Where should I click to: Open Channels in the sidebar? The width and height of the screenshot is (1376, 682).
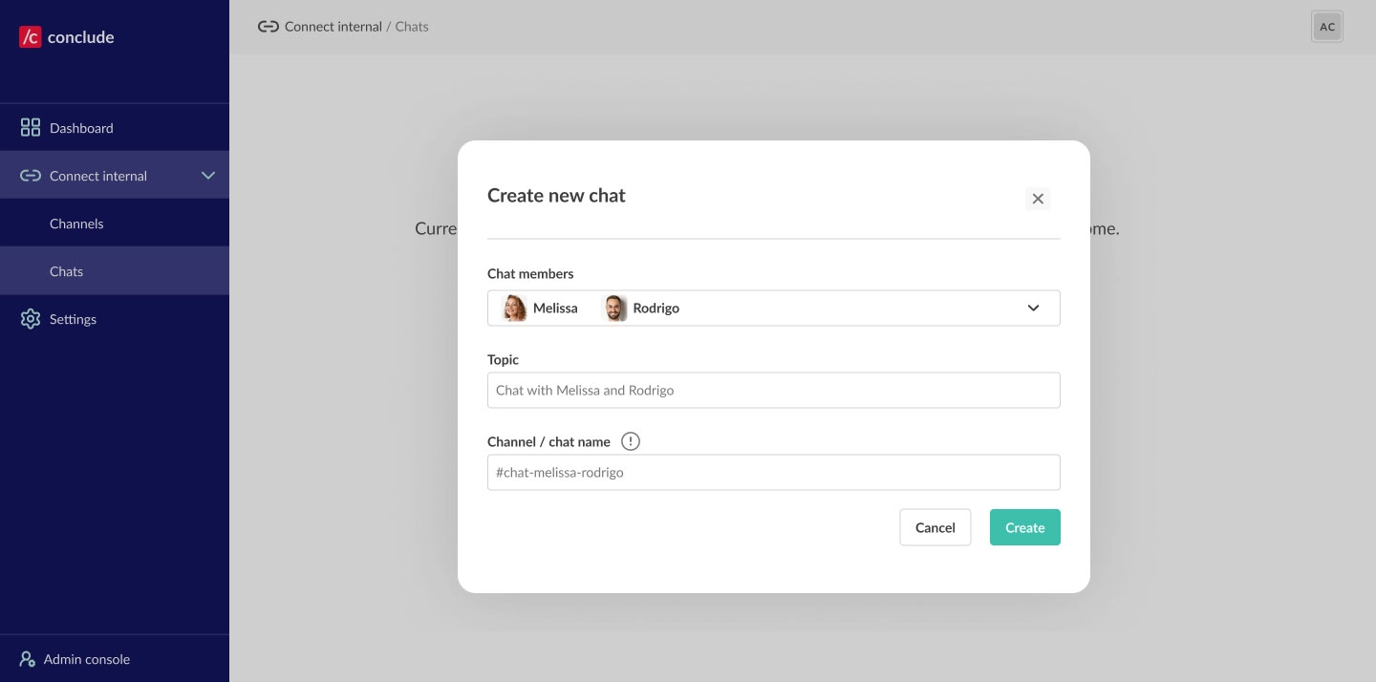(76, 224)
